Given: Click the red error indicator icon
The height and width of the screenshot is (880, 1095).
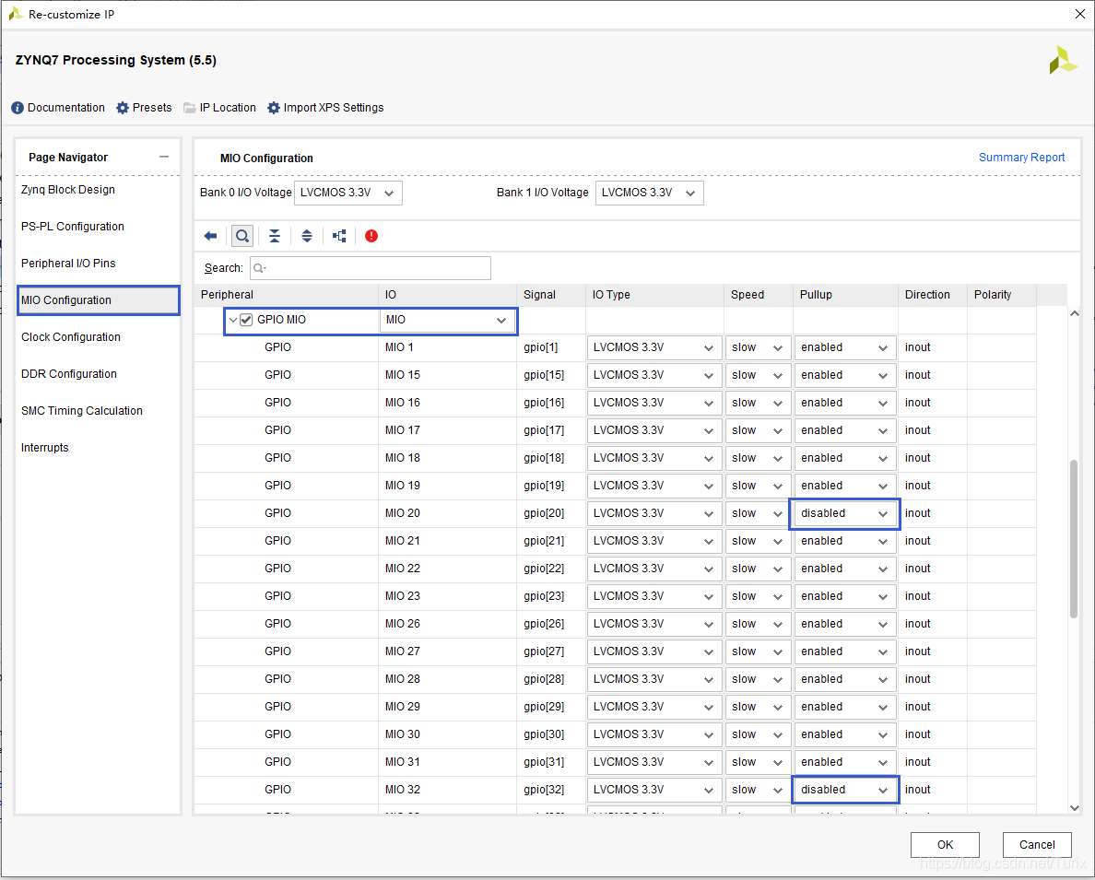Looking at the screenshot, I should pyautogui.click(x=371, y=236).
